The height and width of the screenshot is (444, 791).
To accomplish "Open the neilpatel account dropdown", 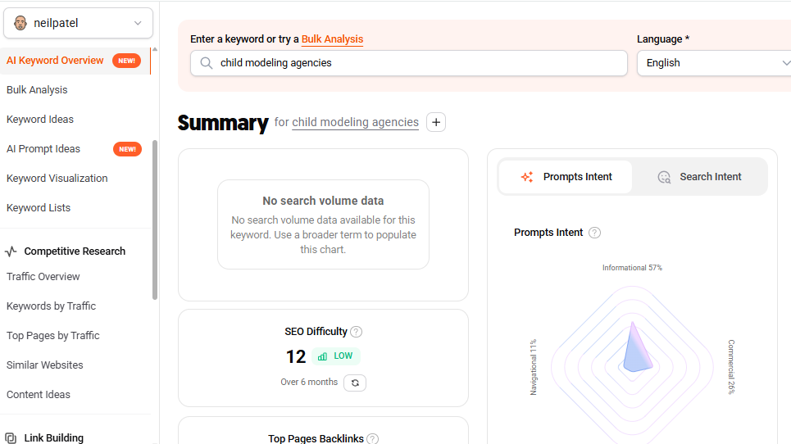I will [x=78, y=23].
